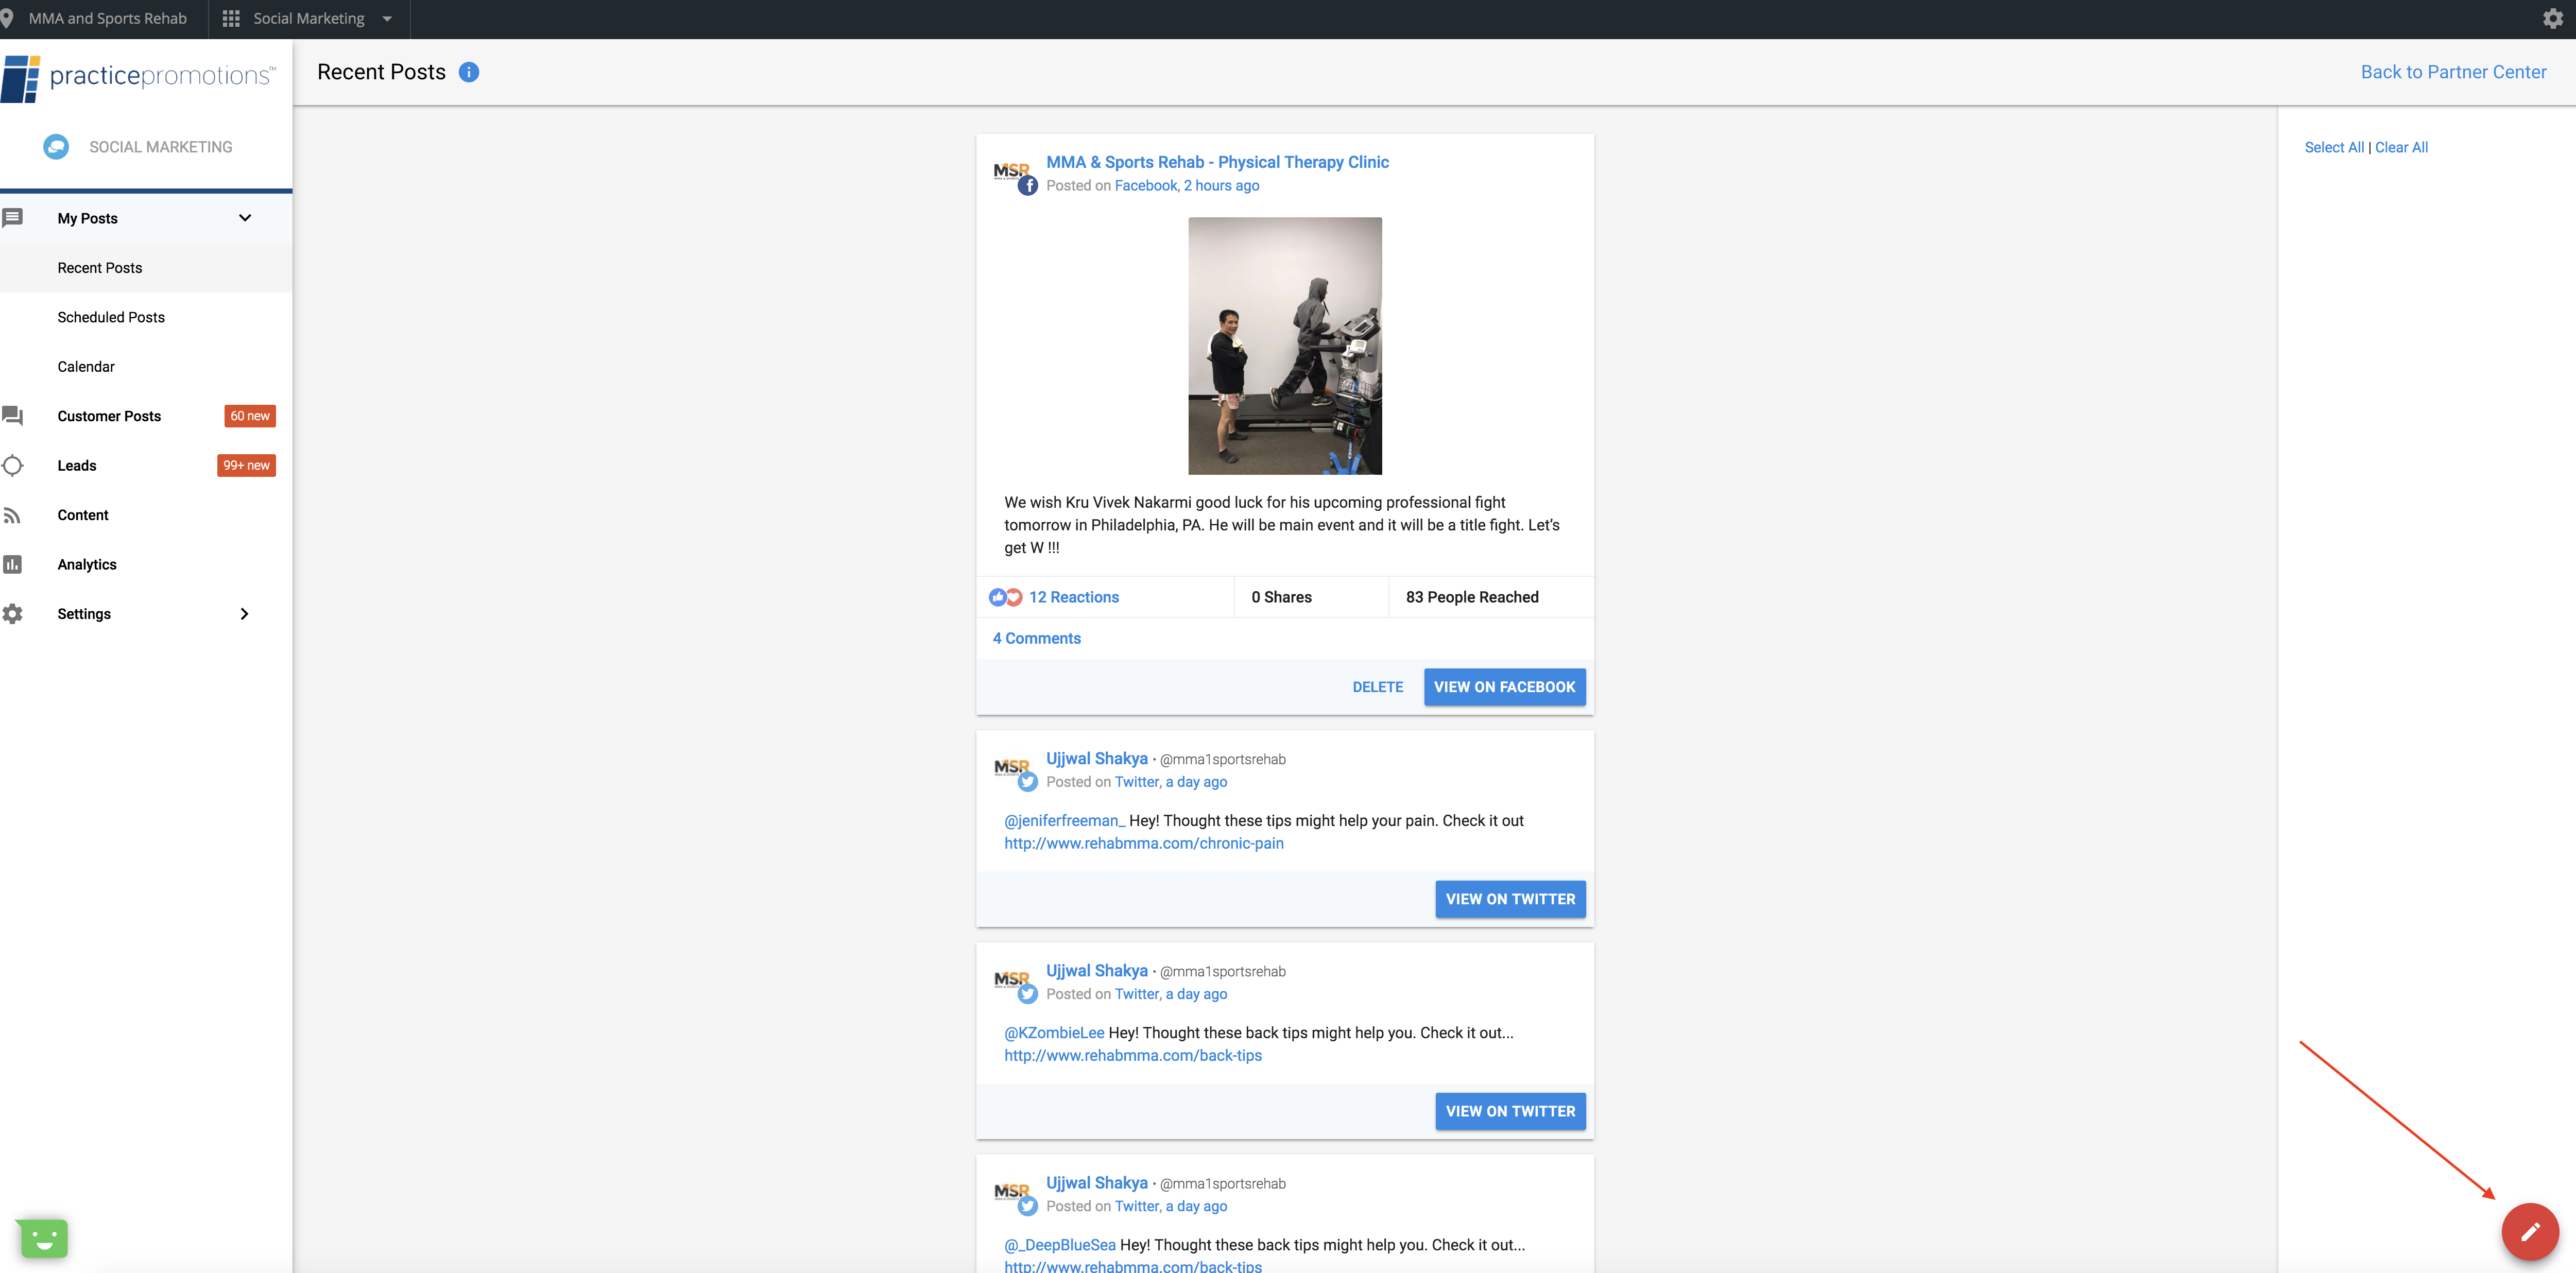Click 83 People Reached text
Viewport: 2576px width, 1273px height.
pyautogui.click(x=1472, y=597)
